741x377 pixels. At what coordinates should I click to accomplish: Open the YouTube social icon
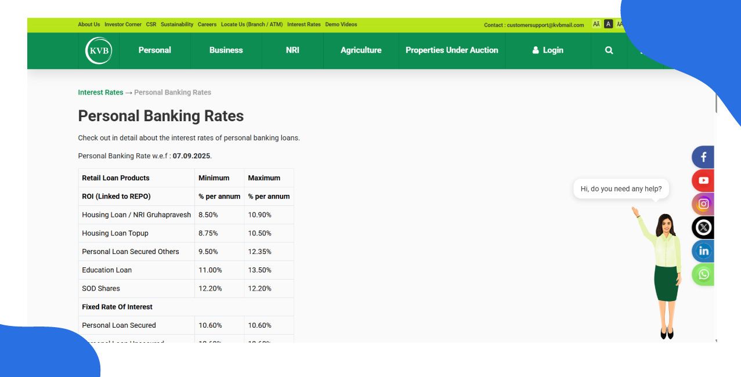point(703,180)
